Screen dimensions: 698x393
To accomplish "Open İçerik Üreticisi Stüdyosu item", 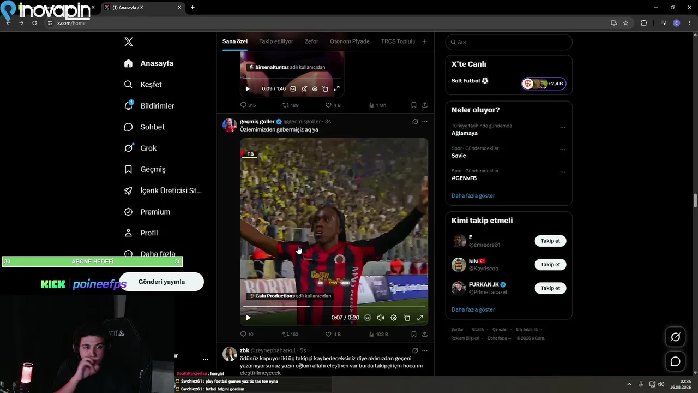I will 163,190.
